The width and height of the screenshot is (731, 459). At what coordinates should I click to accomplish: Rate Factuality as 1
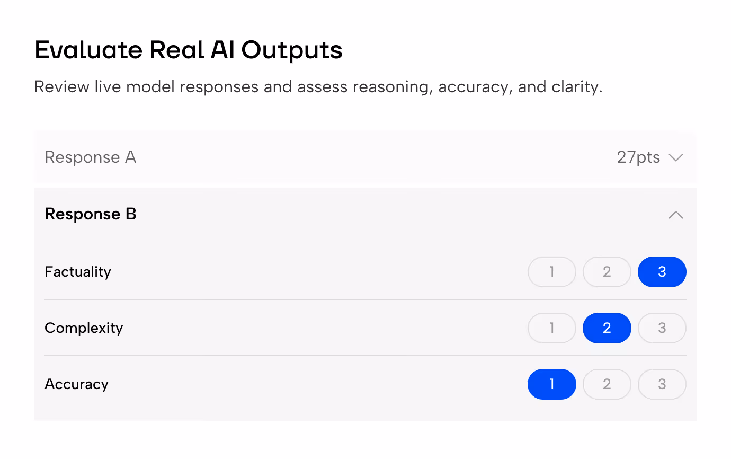click(552, 272)
